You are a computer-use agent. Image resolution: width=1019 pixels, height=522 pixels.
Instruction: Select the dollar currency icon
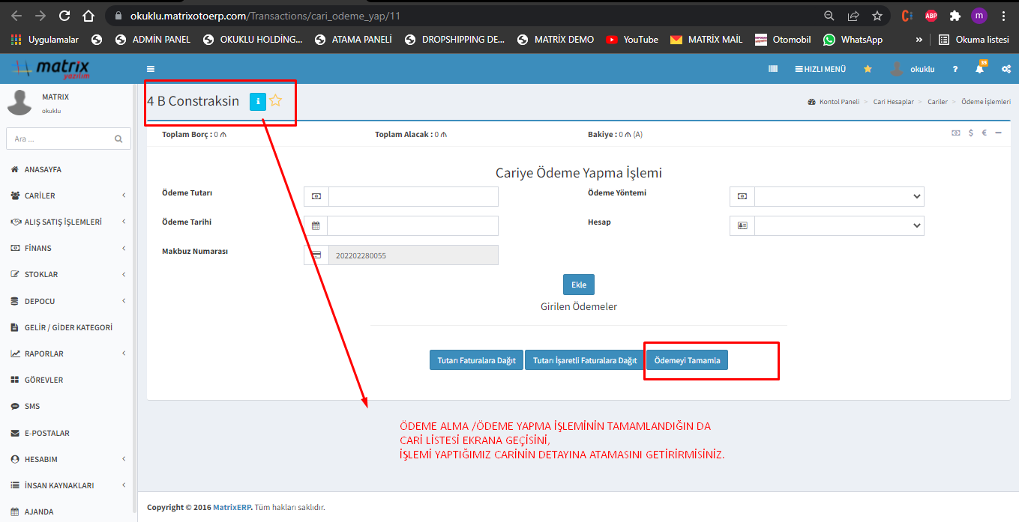pos(971,133)
